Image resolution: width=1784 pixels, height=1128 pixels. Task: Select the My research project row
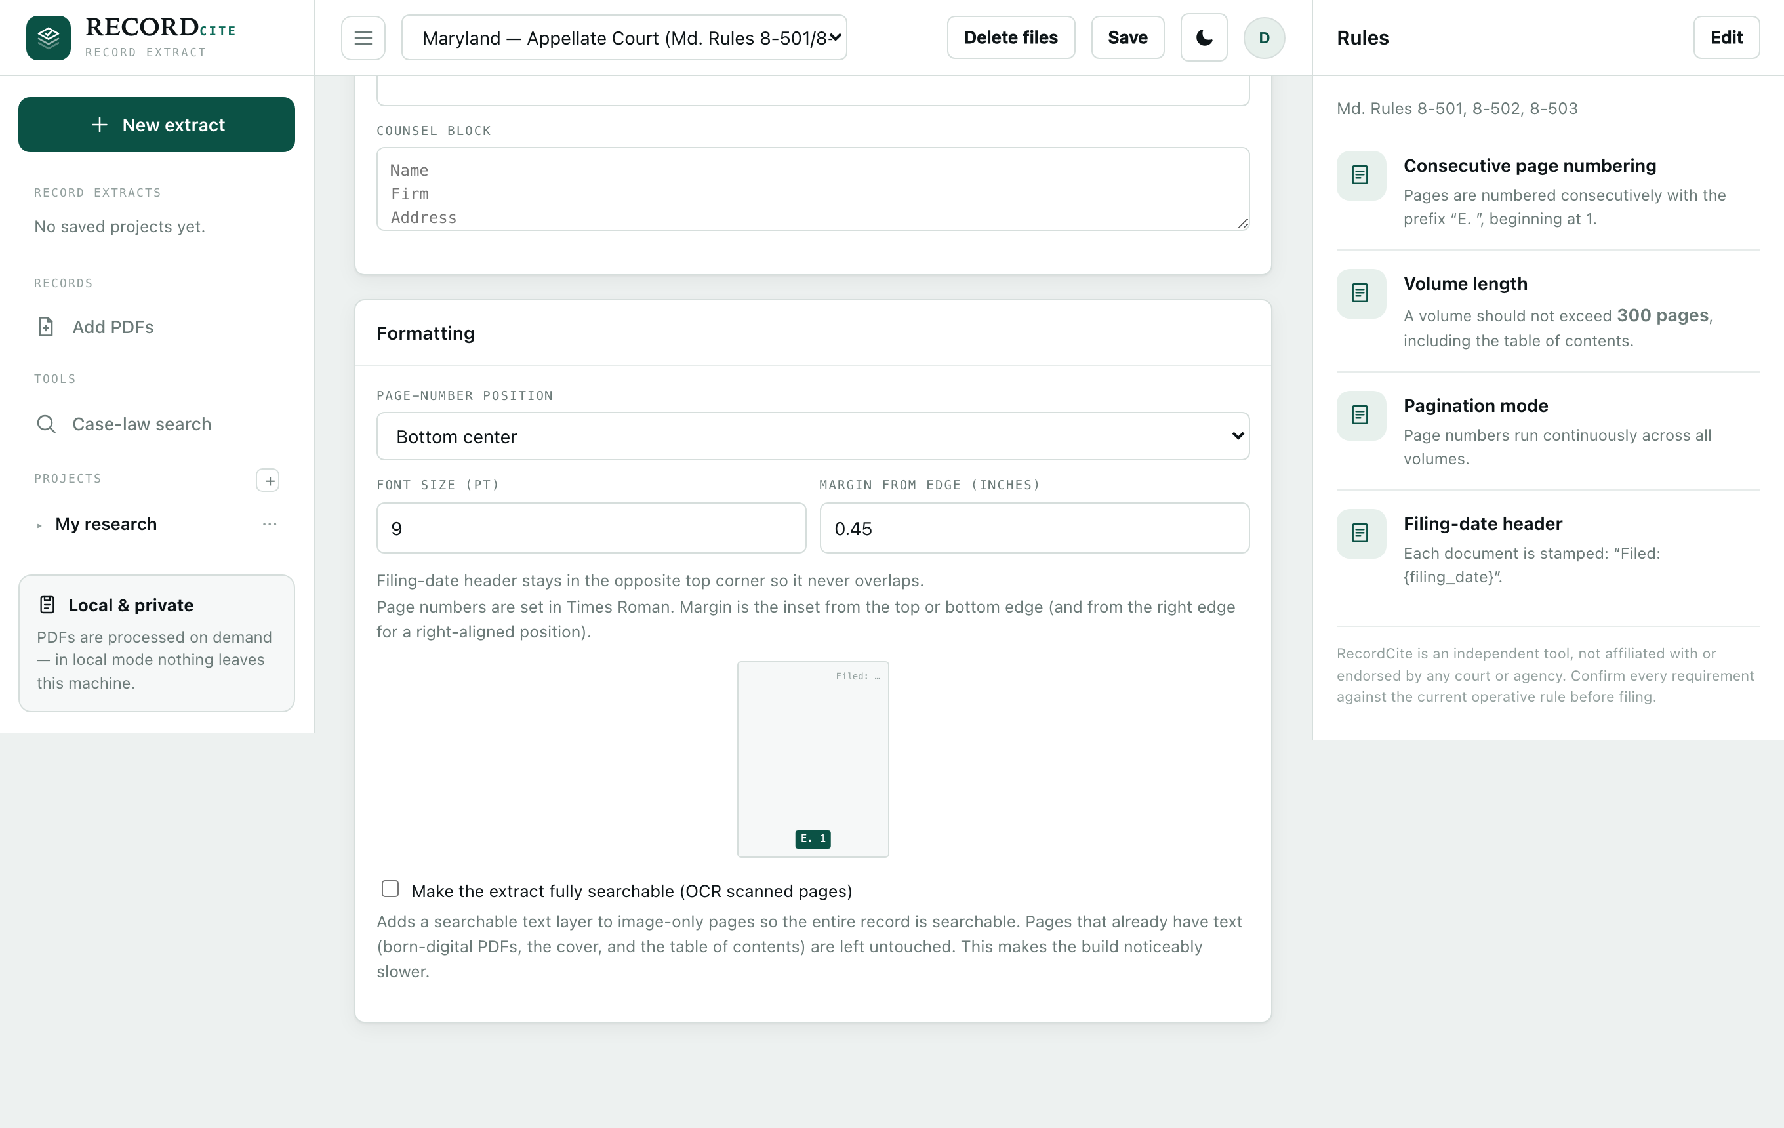156,523
